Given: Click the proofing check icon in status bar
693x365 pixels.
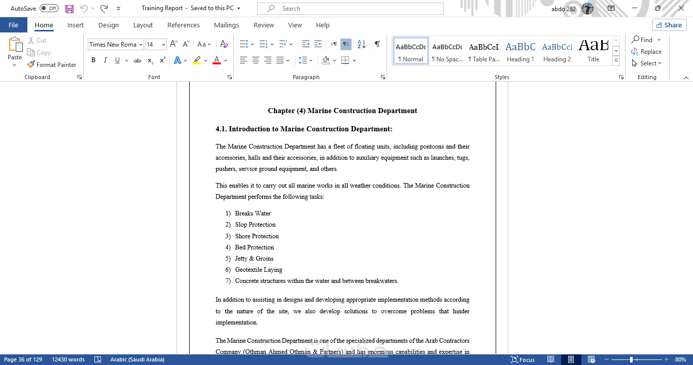Looking at the screenshot, I should click(x=98, y=359).
